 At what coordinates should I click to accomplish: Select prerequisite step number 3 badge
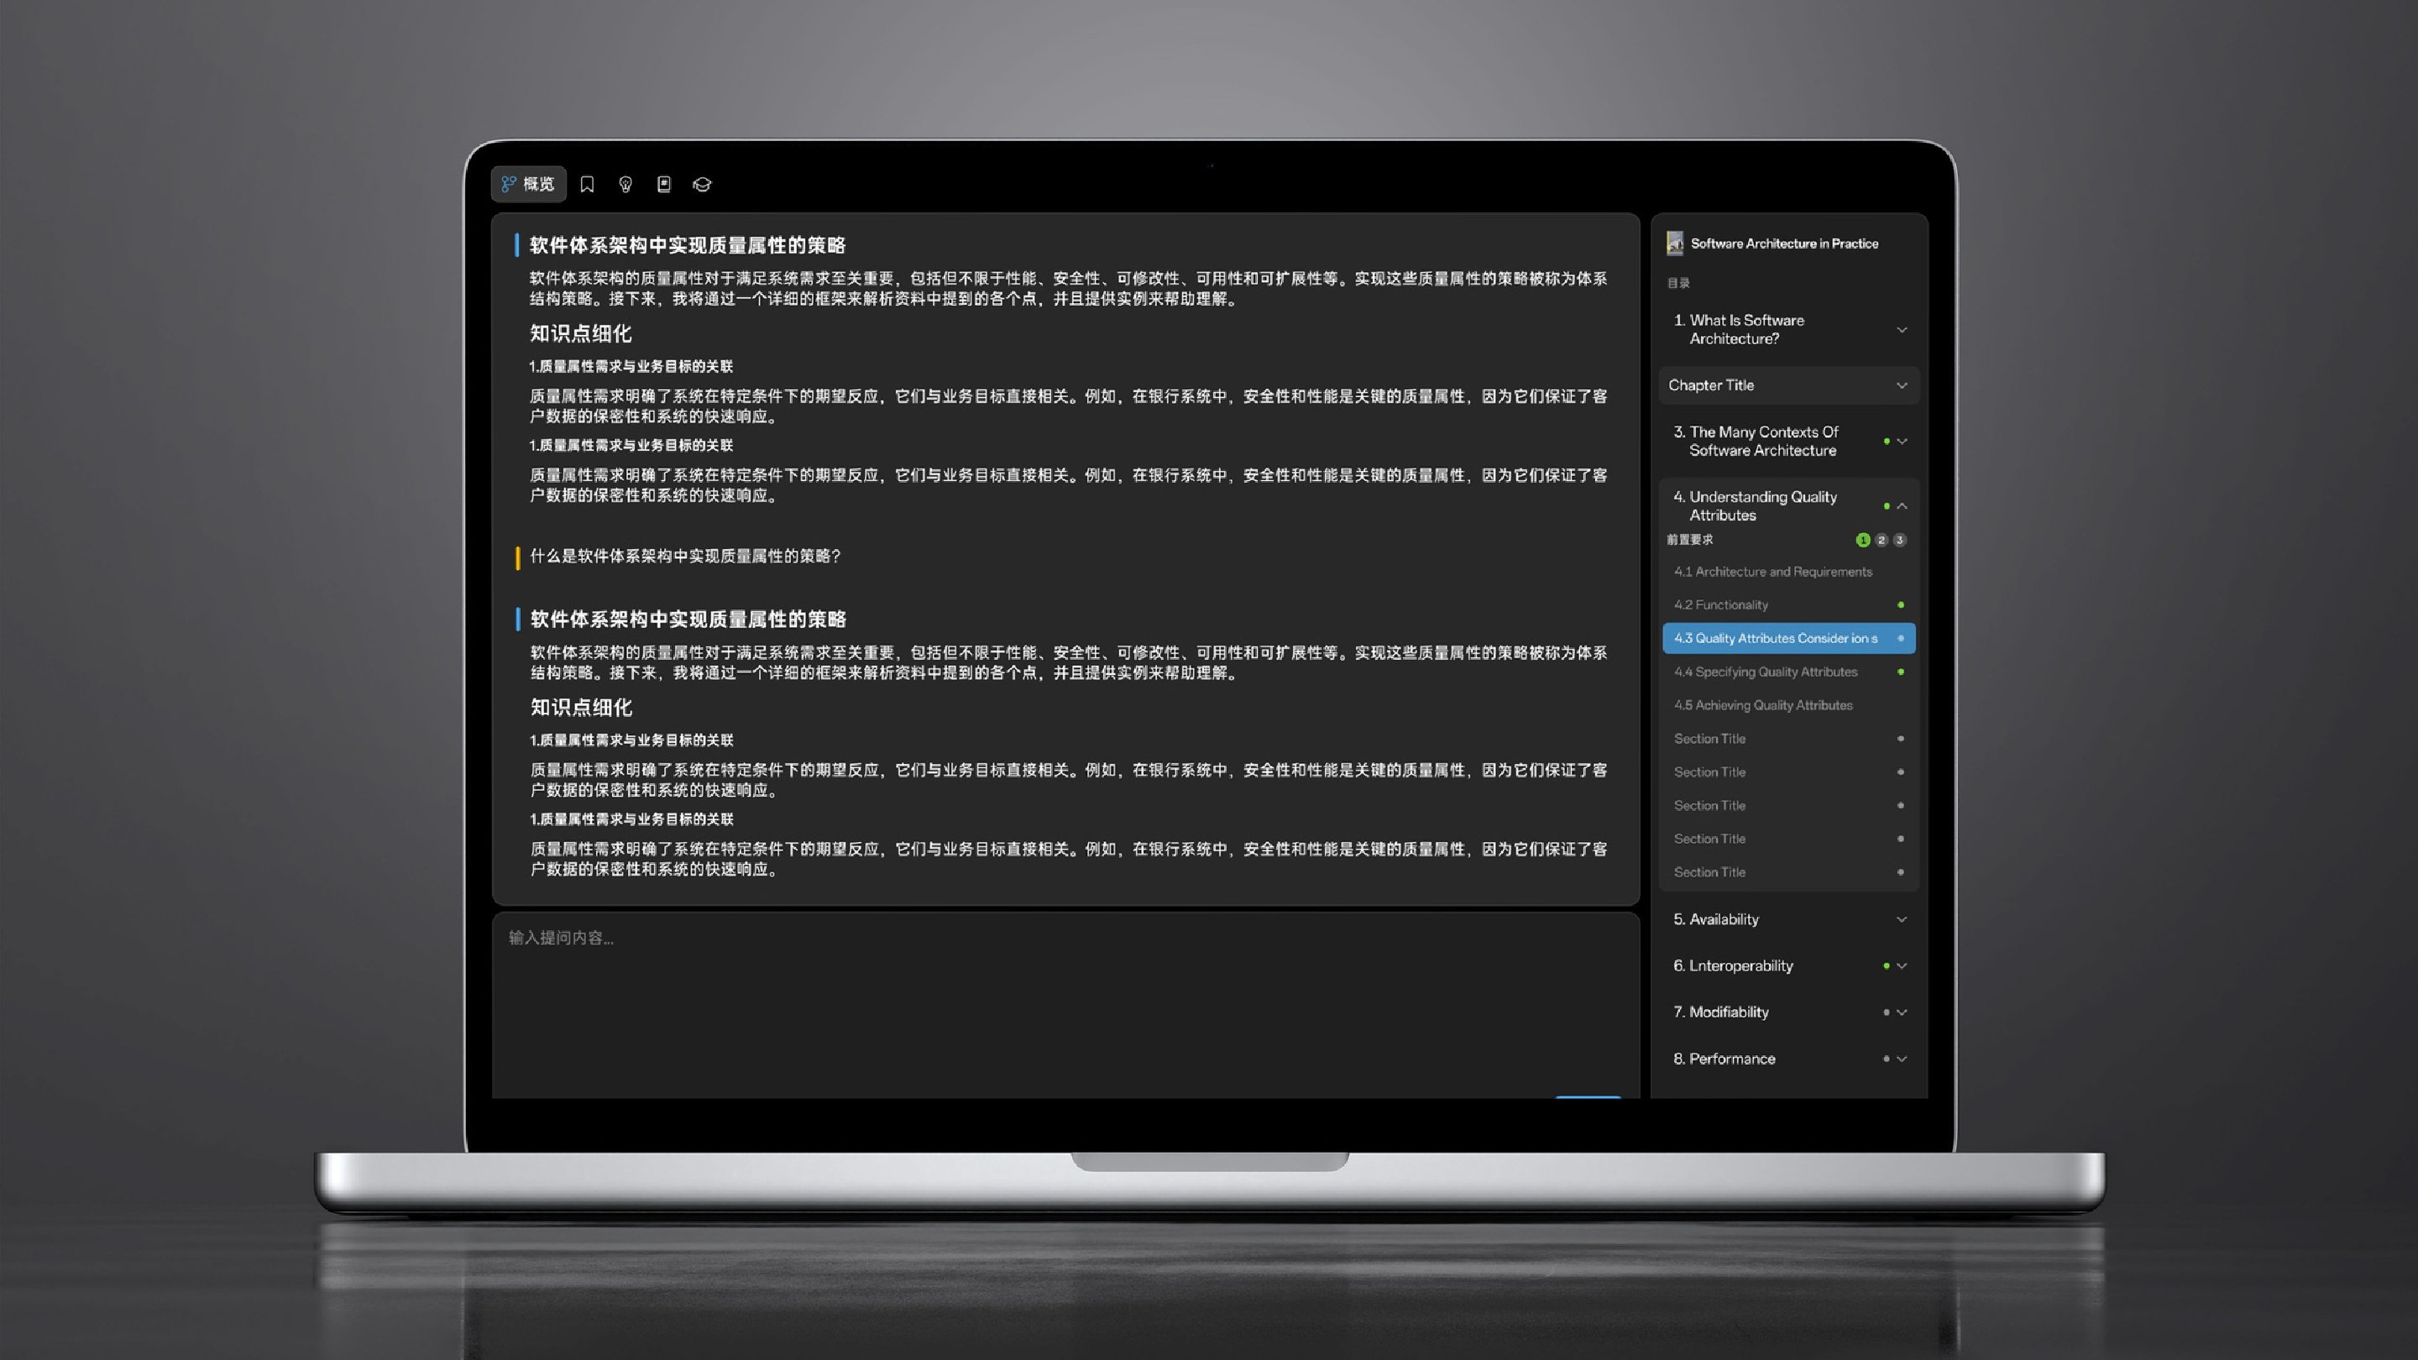click(1900, 540)
